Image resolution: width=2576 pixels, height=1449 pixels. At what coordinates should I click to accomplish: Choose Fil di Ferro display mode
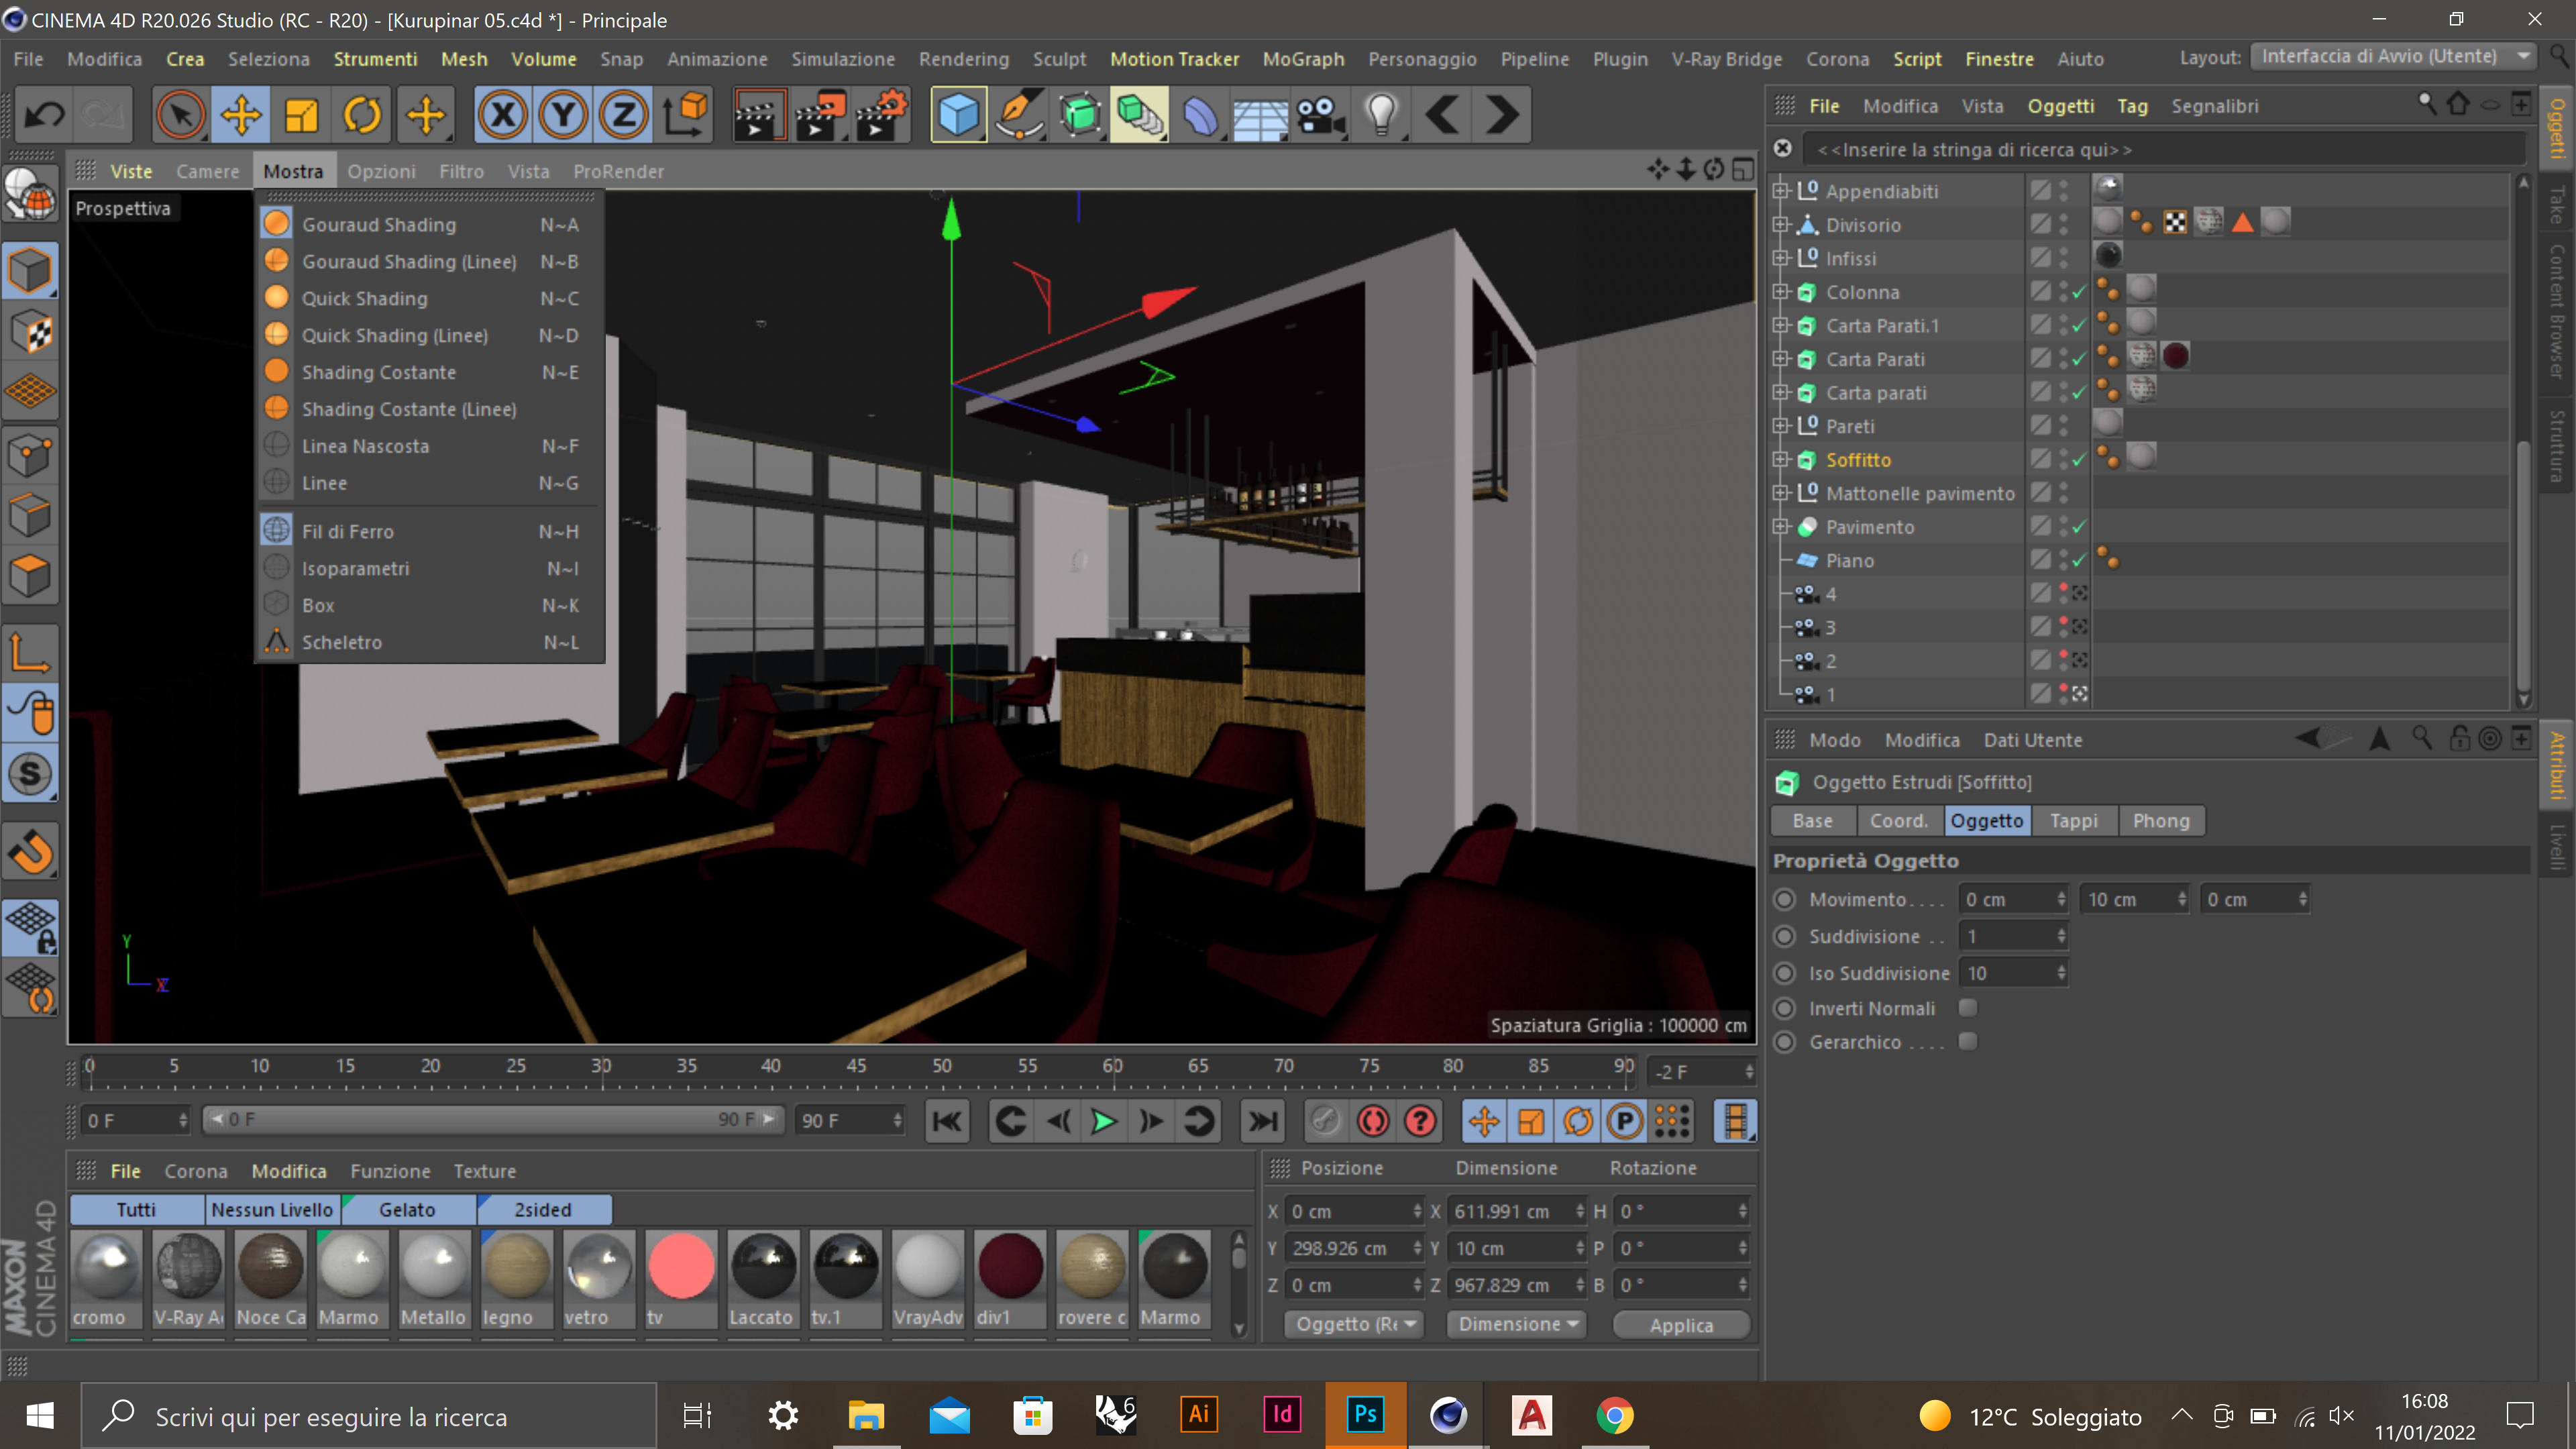[x=347, y=531]
